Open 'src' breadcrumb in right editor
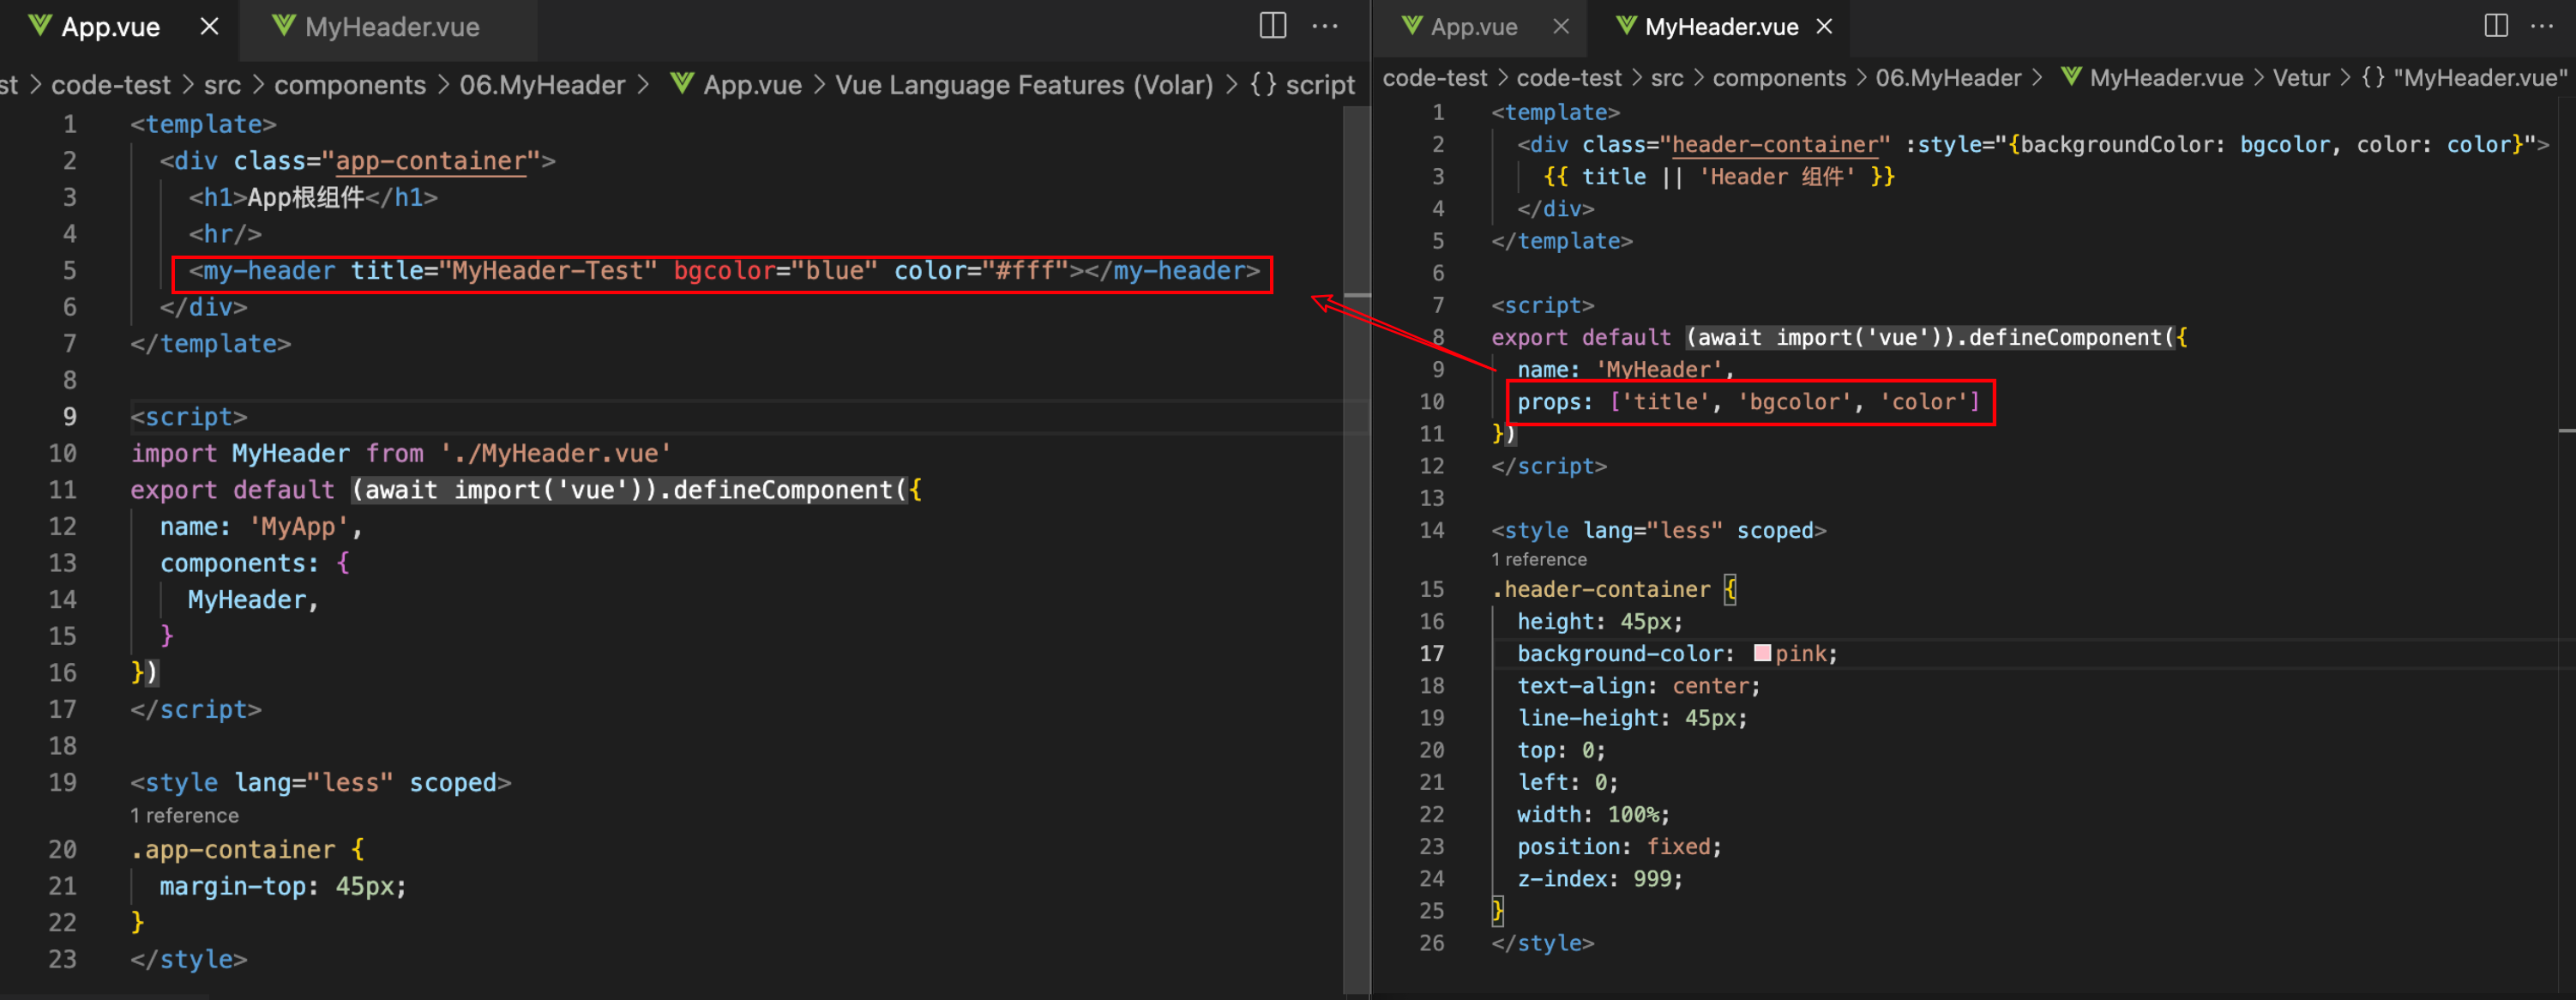 1666,78
